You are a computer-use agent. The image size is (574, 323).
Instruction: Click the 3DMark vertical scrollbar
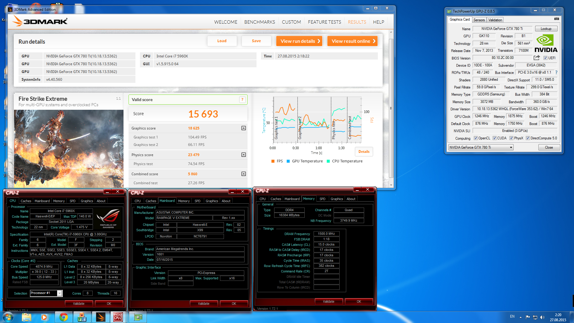click(x=391, y=108)
